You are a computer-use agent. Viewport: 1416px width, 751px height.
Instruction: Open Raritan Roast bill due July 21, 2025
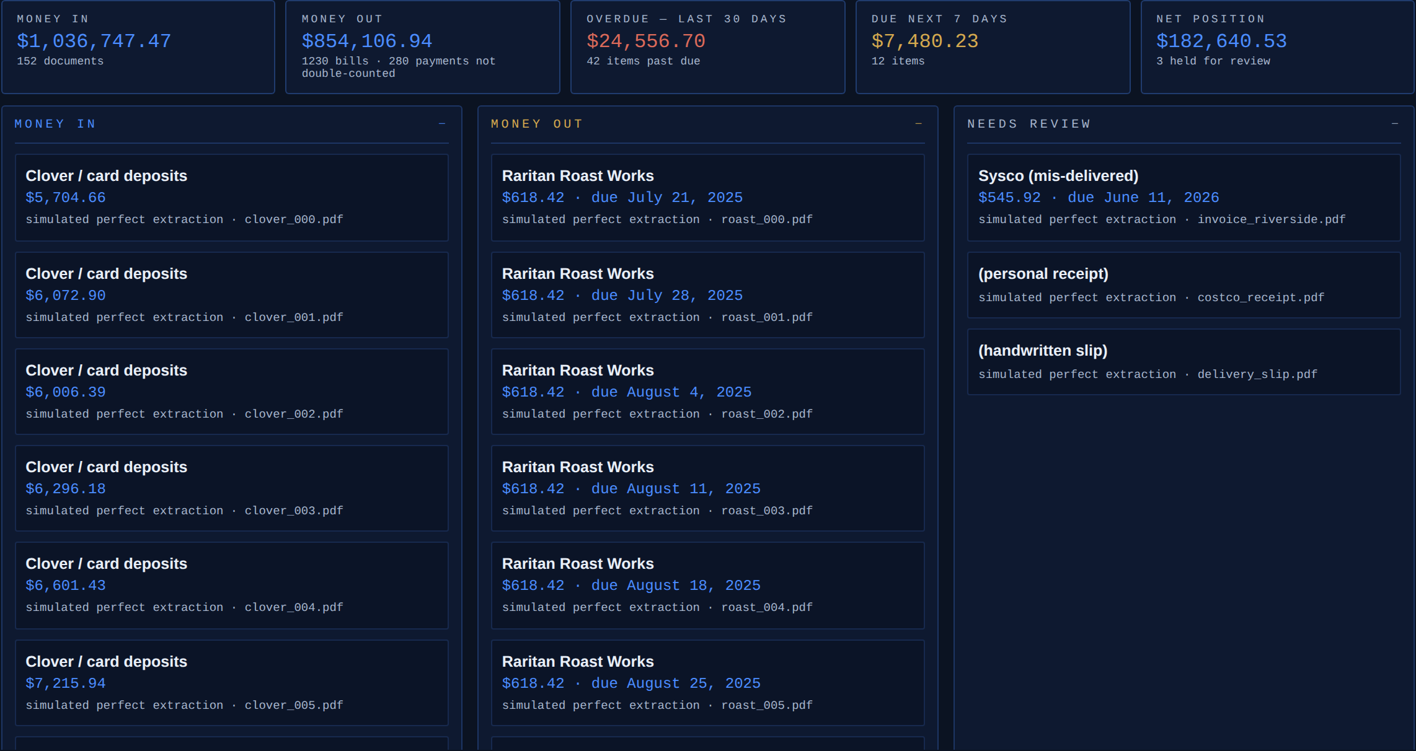point(707,198)
